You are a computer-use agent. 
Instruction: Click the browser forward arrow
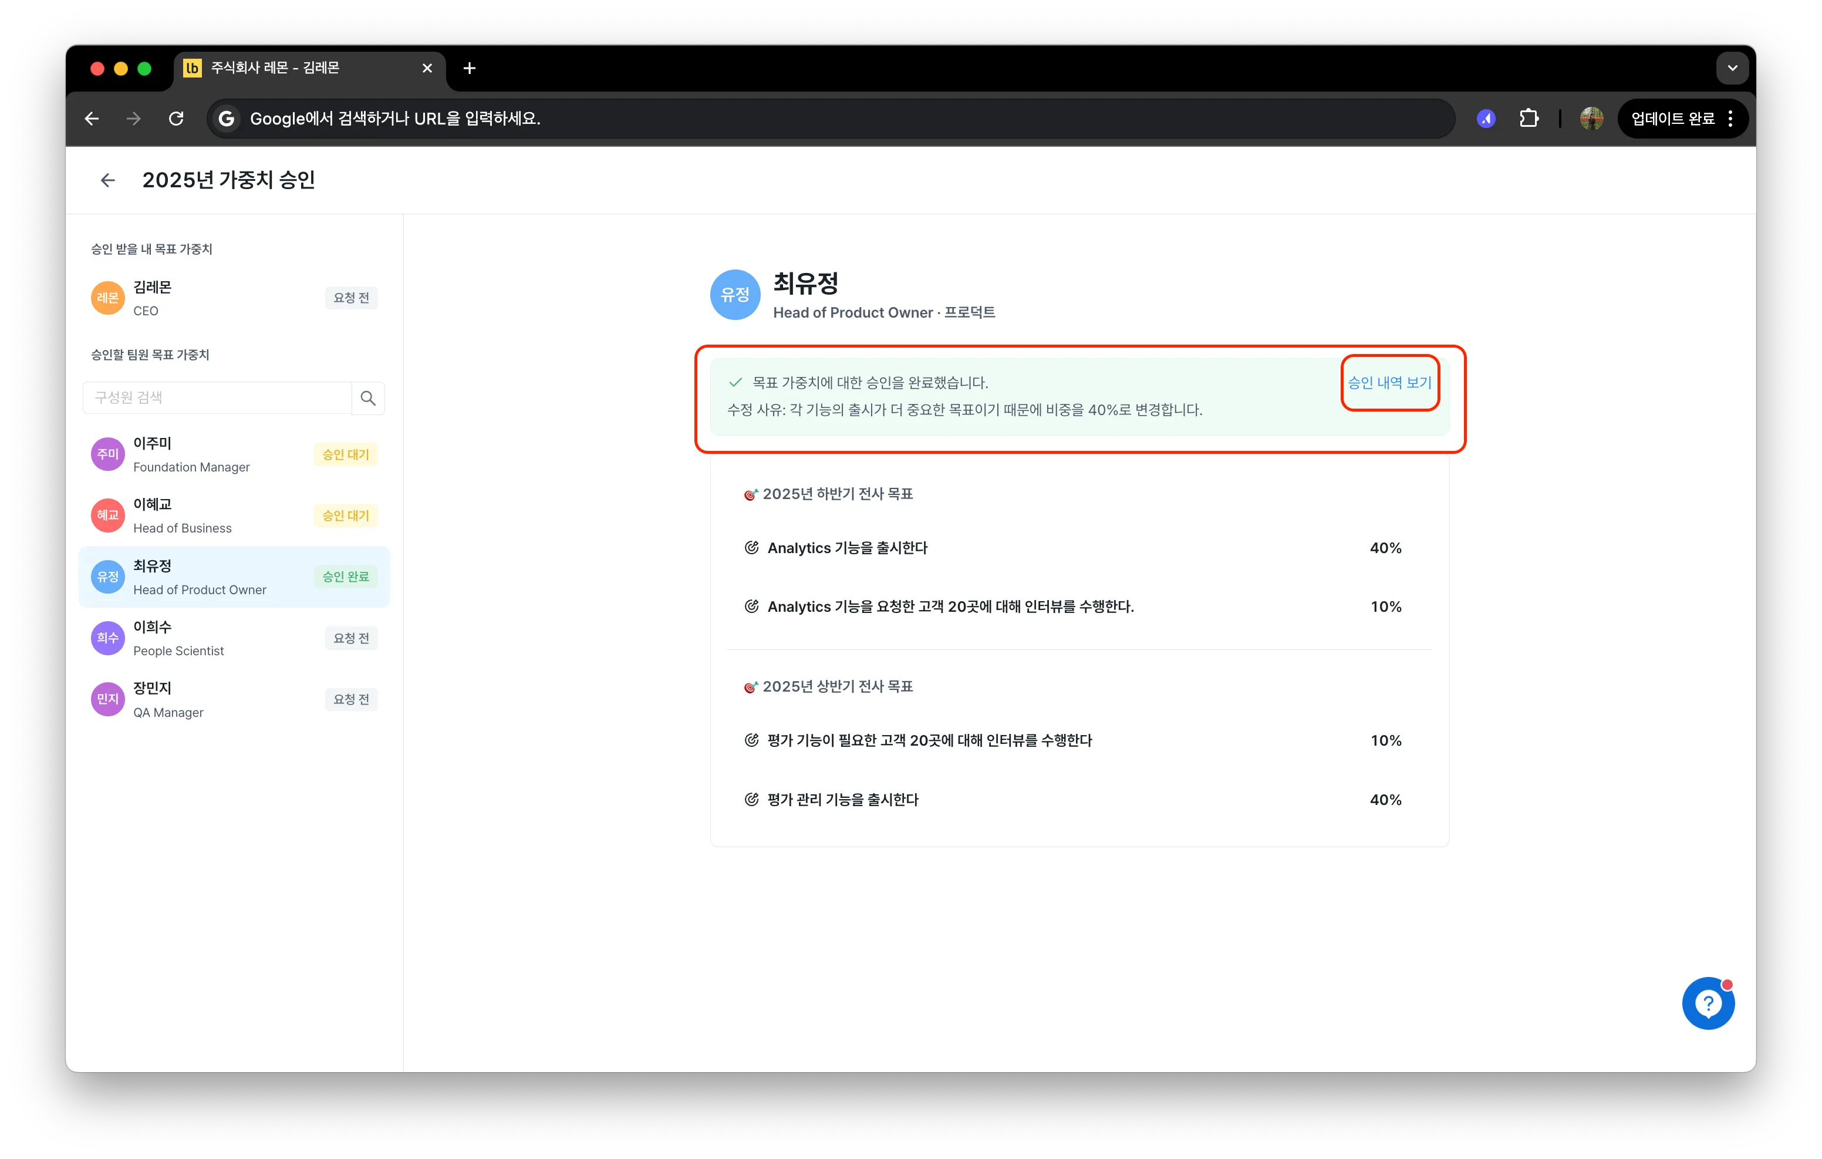134,119
